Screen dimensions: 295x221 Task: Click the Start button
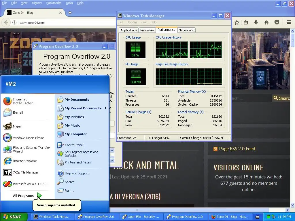click(x=14, y=217)
